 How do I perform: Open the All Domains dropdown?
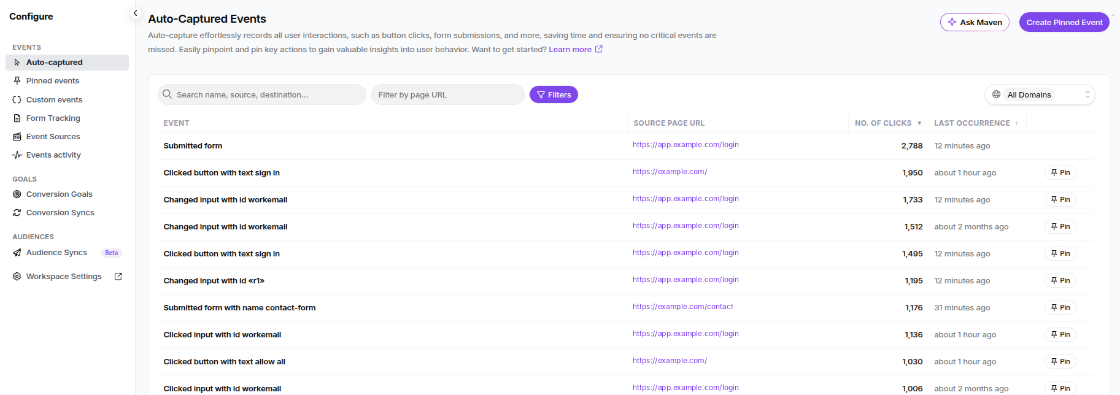[x=1040, y=94]
